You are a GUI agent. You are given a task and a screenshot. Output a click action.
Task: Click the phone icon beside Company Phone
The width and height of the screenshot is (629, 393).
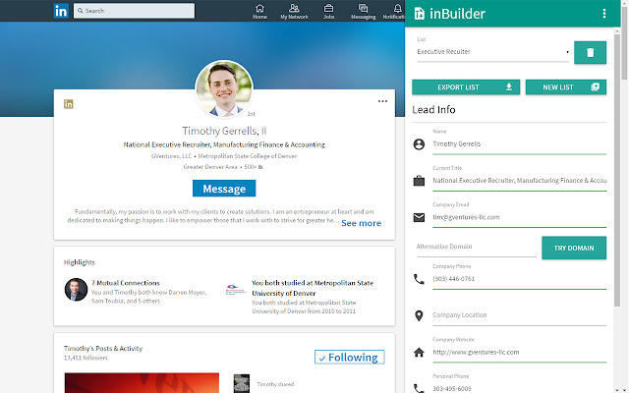click(x=419, y=279)
